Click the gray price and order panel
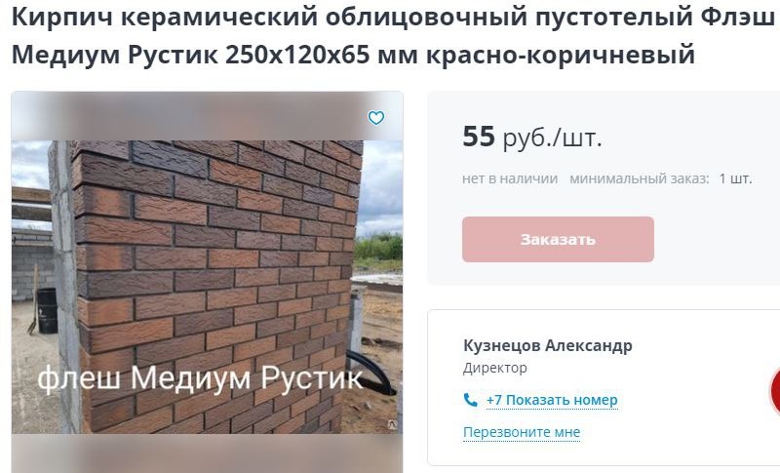This screenshot has width=780, height=473. pos(604,188)
